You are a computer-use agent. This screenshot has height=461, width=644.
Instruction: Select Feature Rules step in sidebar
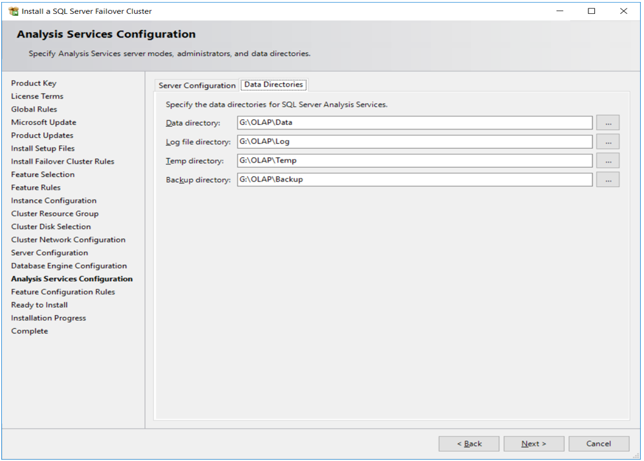coord(36,188)
